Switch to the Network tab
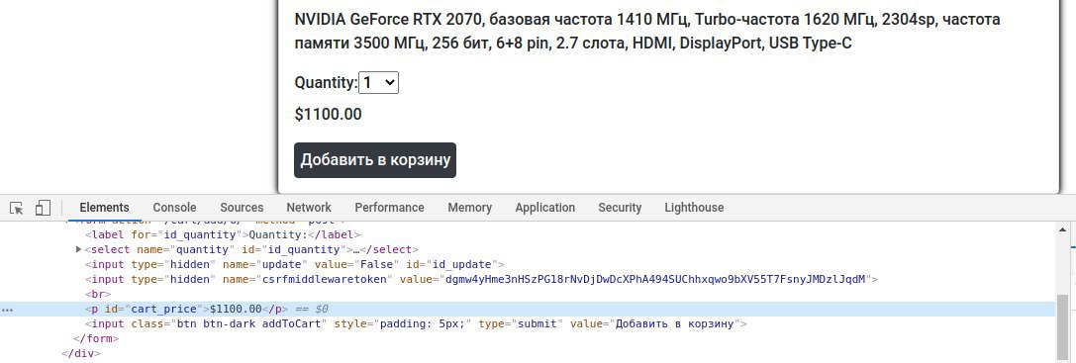This screenshot has height=363, width=1076. click(x=309, y=208)
